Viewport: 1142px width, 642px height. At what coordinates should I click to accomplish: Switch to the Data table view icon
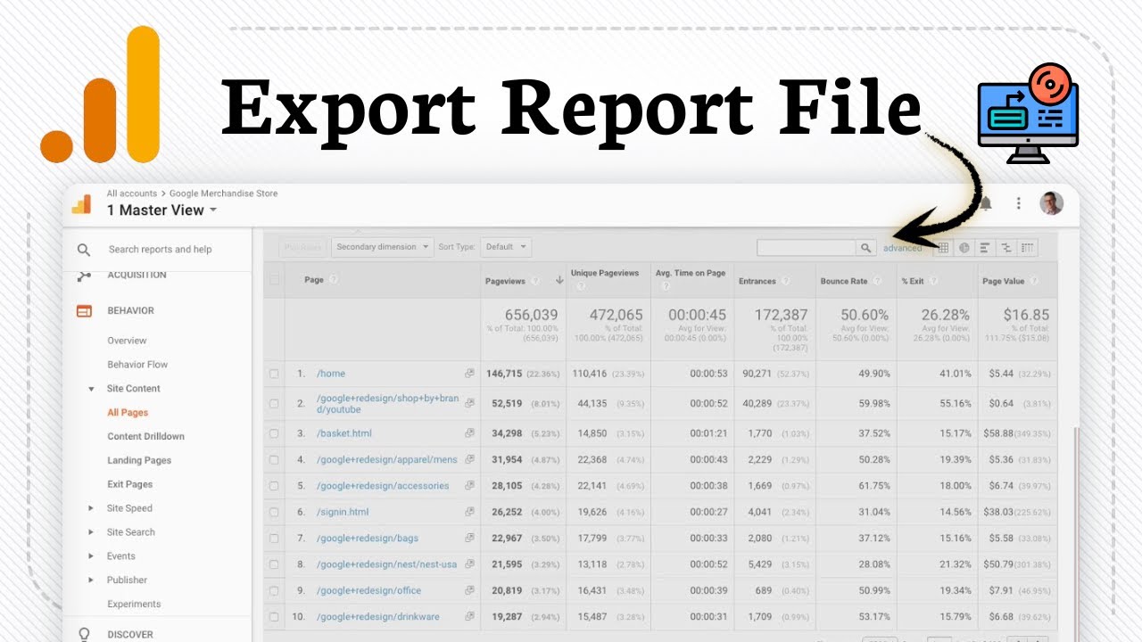click(942, 248)
